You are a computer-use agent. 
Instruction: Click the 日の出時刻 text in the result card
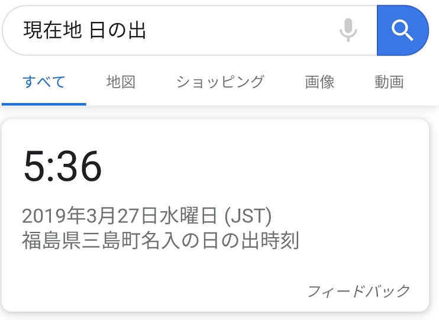point(251,240)
